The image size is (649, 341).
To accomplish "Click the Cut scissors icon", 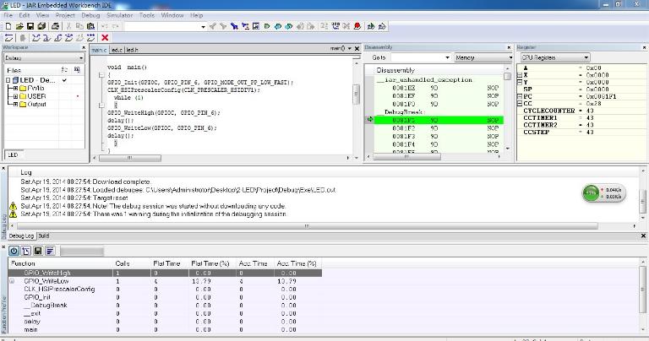I will [x=68, y=26].
